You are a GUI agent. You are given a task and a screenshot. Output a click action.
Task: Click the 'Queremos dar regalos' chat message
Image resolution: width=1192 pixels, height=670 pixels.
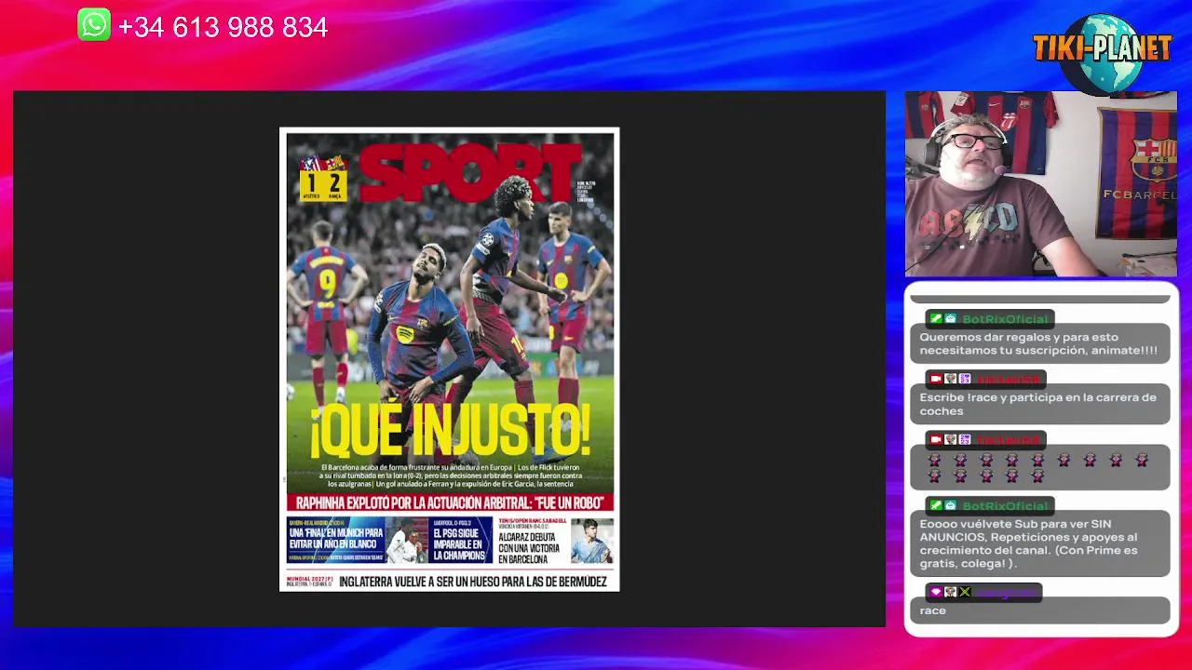(1039, 343)
